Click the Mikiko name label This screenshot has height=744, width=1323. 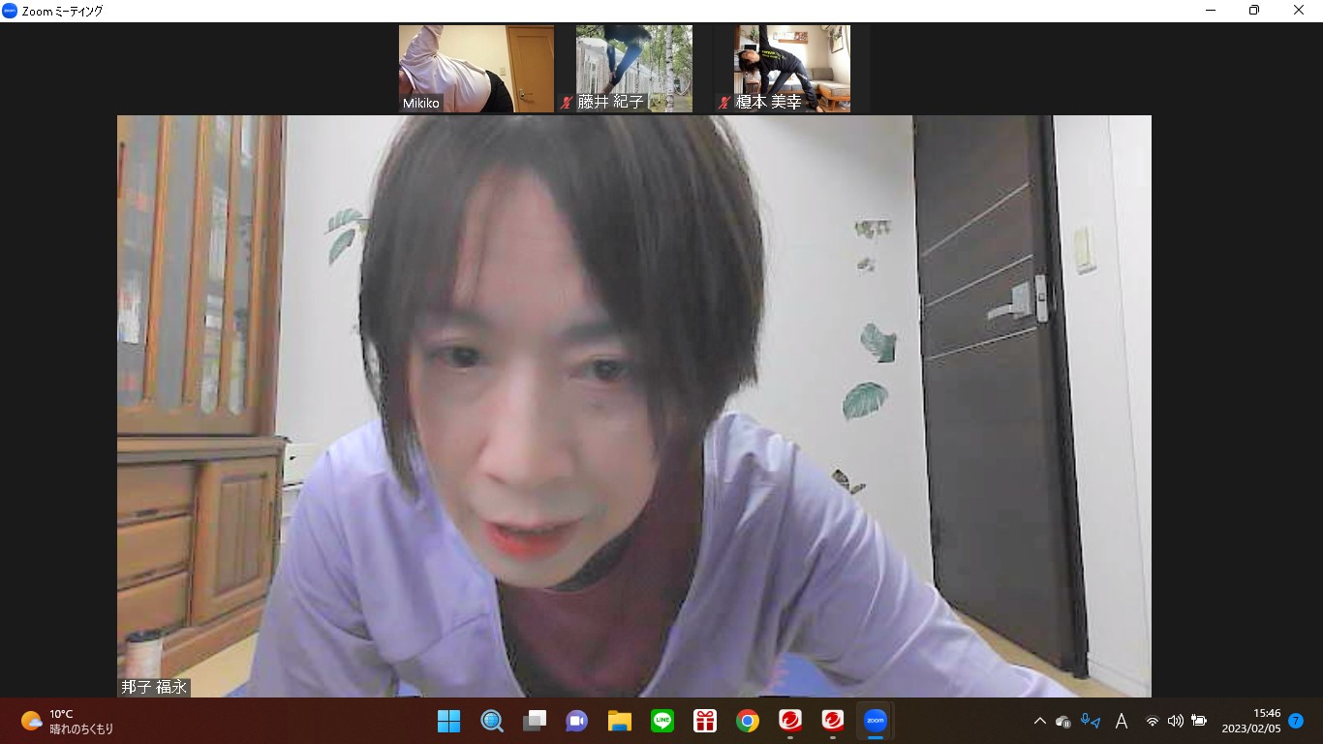click(421, 103)
